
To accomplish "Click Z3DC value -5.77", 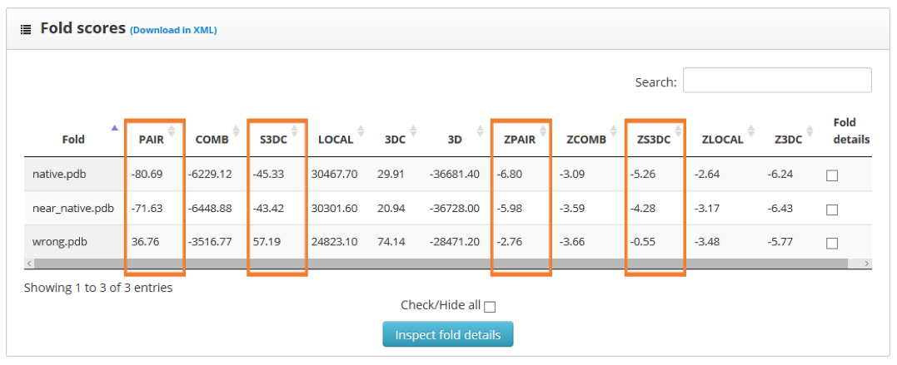I will pos(780,242).
